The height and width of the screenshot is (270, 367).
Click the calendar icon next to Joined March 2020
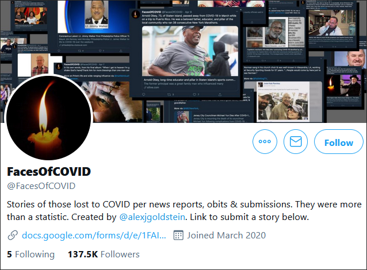click(178, 235)
